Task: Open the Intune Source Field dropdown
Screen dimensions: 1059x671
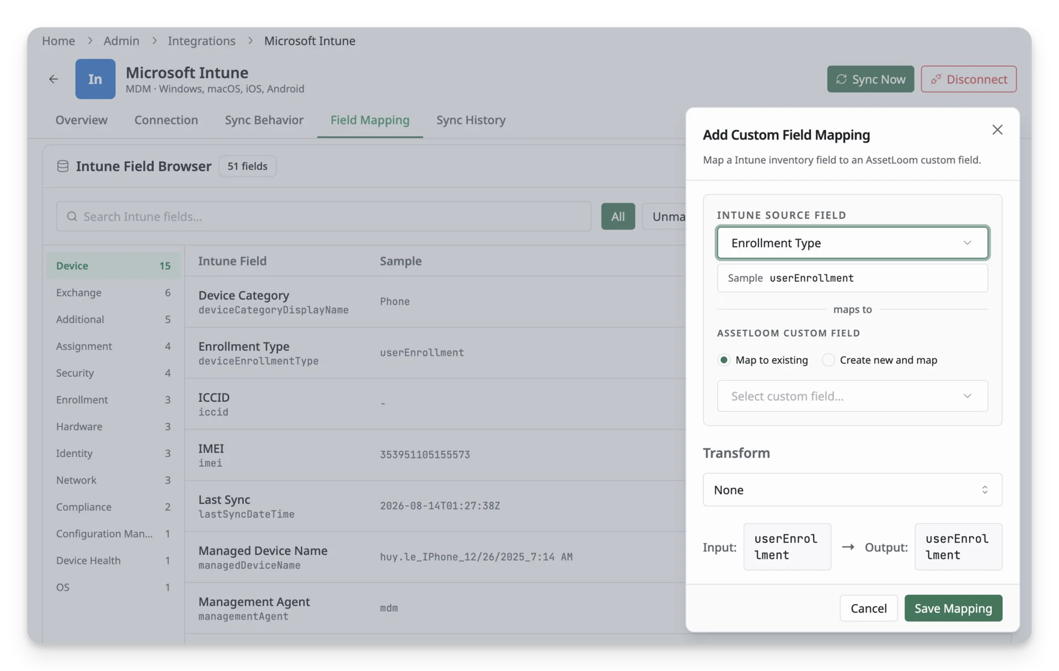Action: pos(852,243)
